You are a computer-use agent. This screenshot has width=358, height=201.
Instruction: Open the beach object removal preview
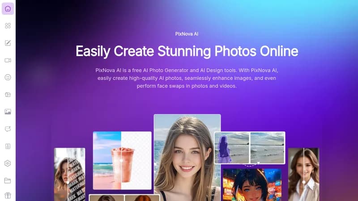(250, 148)
